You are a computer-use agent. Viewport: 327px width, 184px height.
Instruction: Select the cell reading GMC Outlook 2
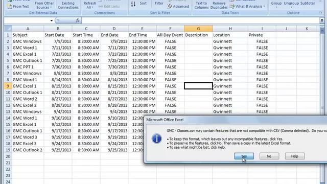coord(28,150)
